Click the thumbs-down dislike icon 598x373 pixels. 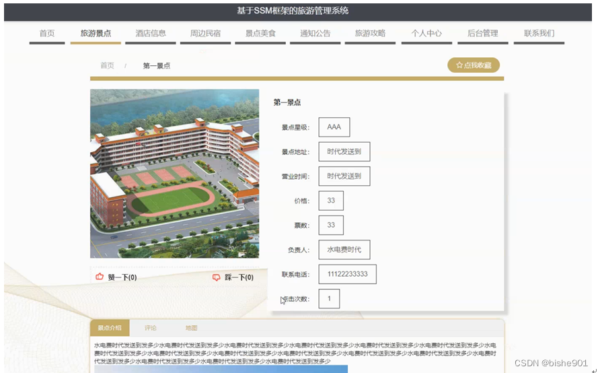(x=216, y=277)
